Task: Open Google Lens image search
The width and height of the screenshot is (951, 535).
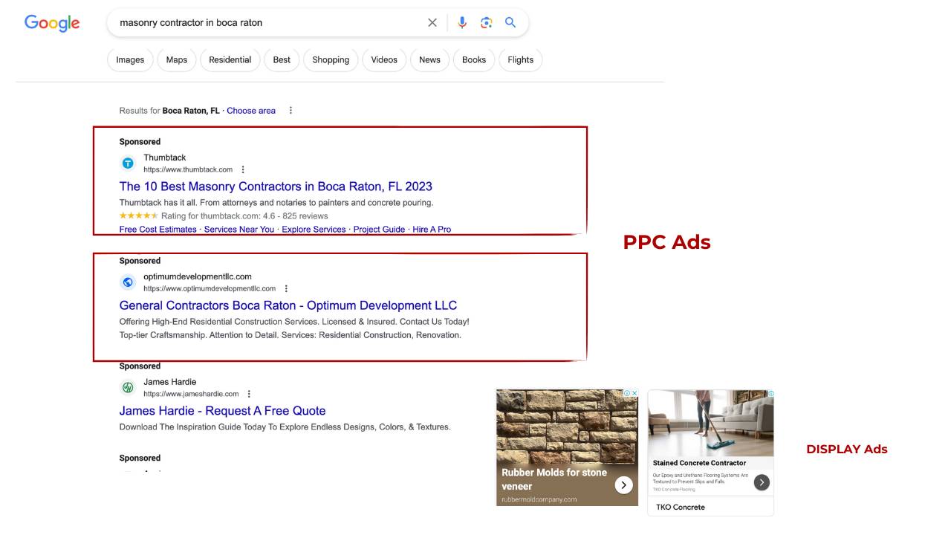Action: 486,22
